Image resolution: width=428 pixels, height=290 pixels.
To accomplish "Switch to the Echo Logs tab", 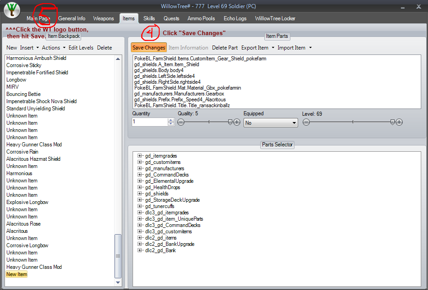I will [x=235, y=18].
